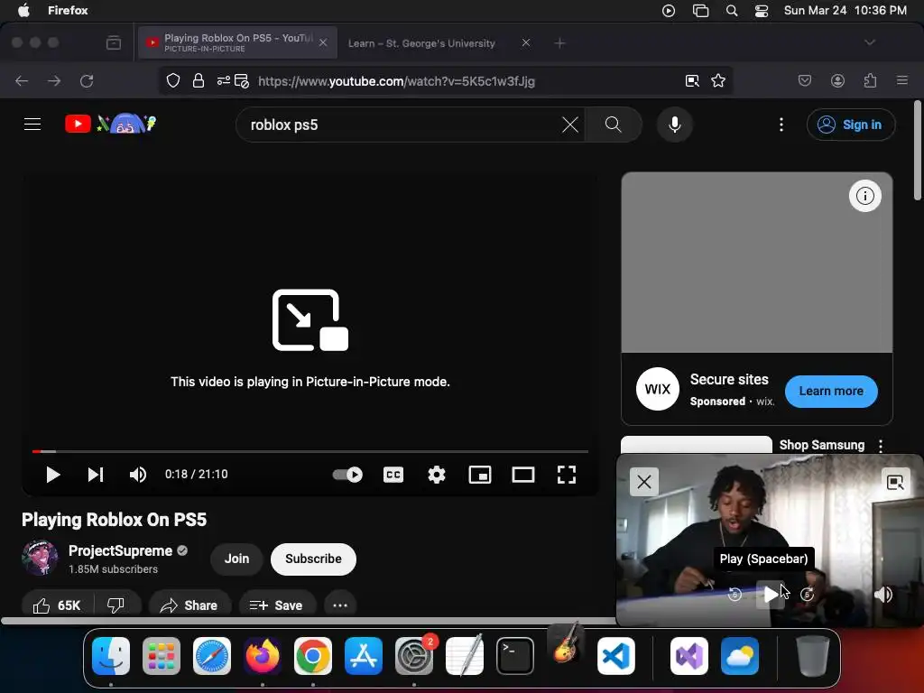The width and height of the screenshot is (924, 693).
Task: Click the page vertical scrollbar
Action: click(918, 152)
